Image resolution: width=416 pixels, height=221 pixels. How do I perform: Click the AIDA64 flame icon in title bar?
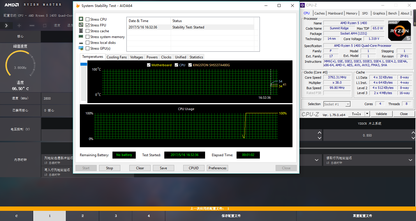tap(77, 6)
